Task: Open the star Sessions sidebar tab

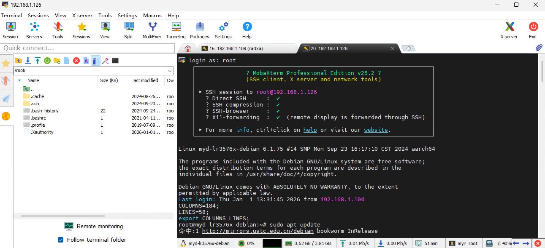Action: 6,63
